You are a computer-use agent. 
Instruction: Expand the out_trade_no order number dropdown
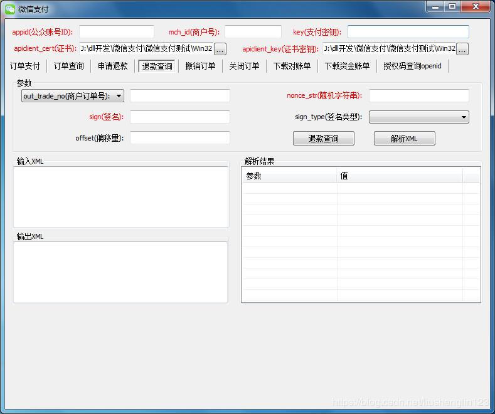coord(73,96)
